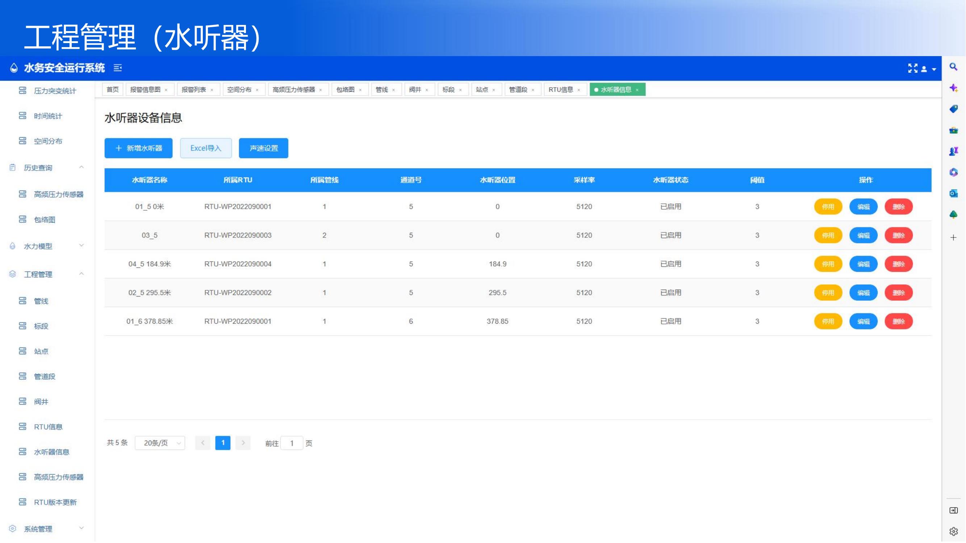This screenshot has width=966, height=543.
Task: Open sidebar settings gear icon
Action: pyautogui.click(x=953, y=531)
